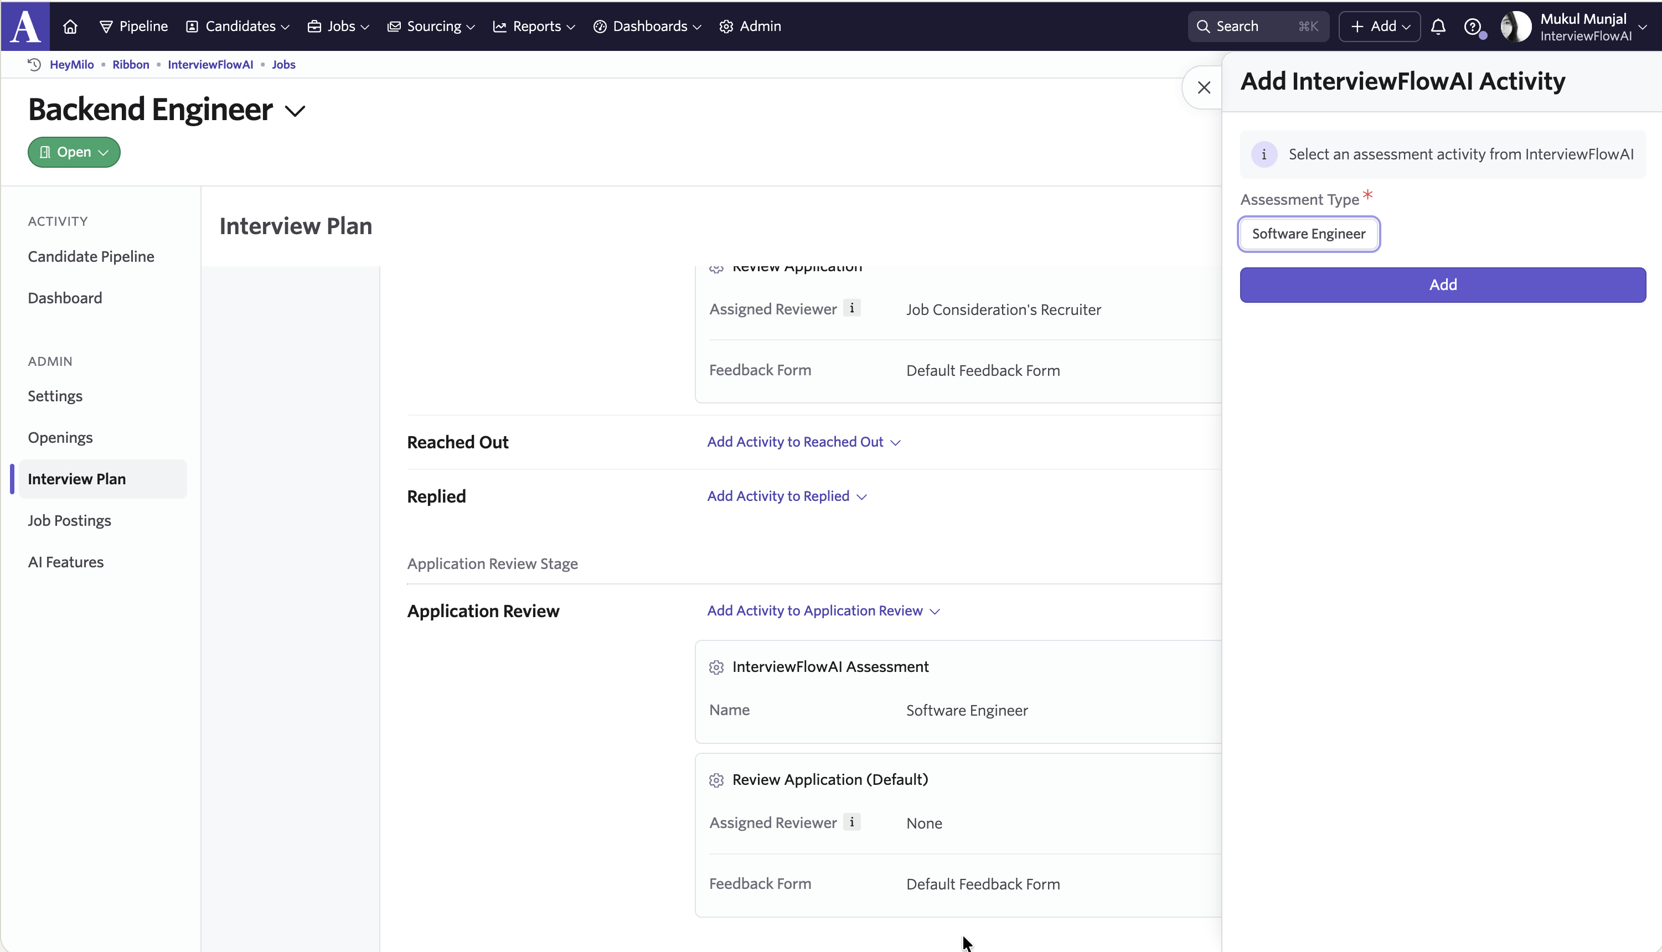This screenshot has width=1662, height=952.
Task: Click gear icon beside Review Application (Default)
Action: pos(716,780)
